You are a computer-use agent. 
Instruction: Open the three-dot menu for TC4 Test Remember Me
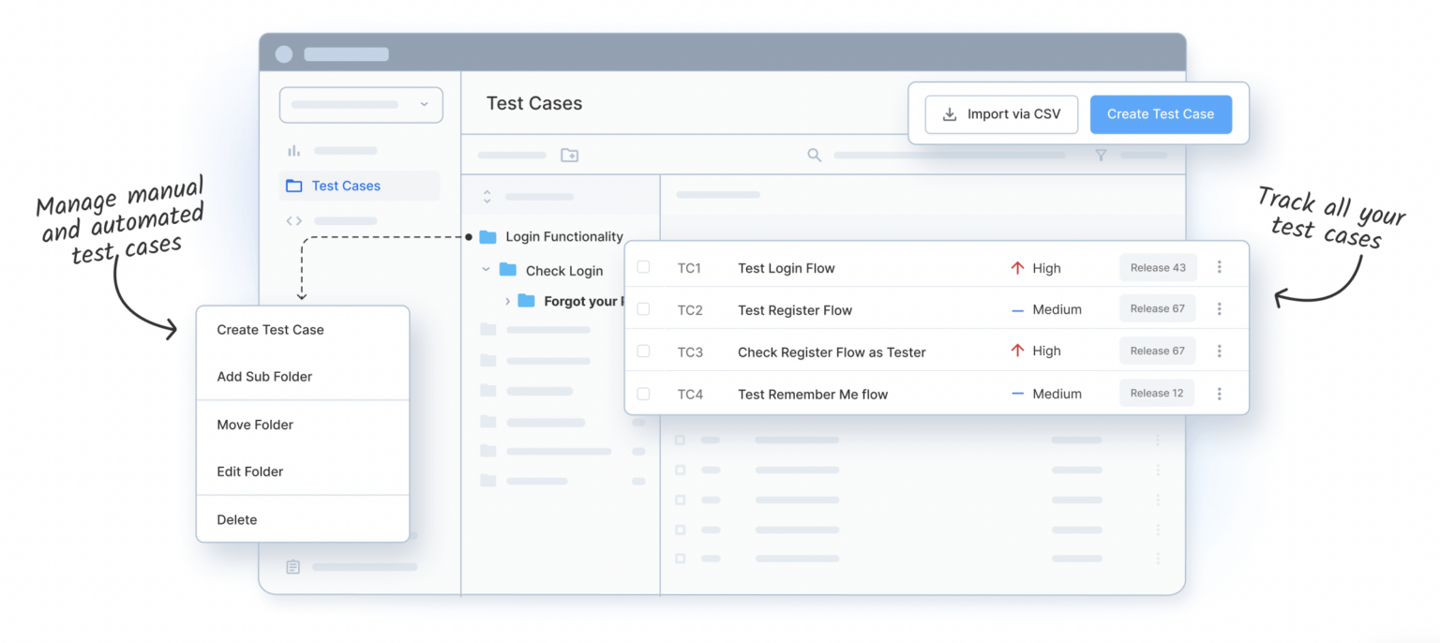coord(1220,393)
